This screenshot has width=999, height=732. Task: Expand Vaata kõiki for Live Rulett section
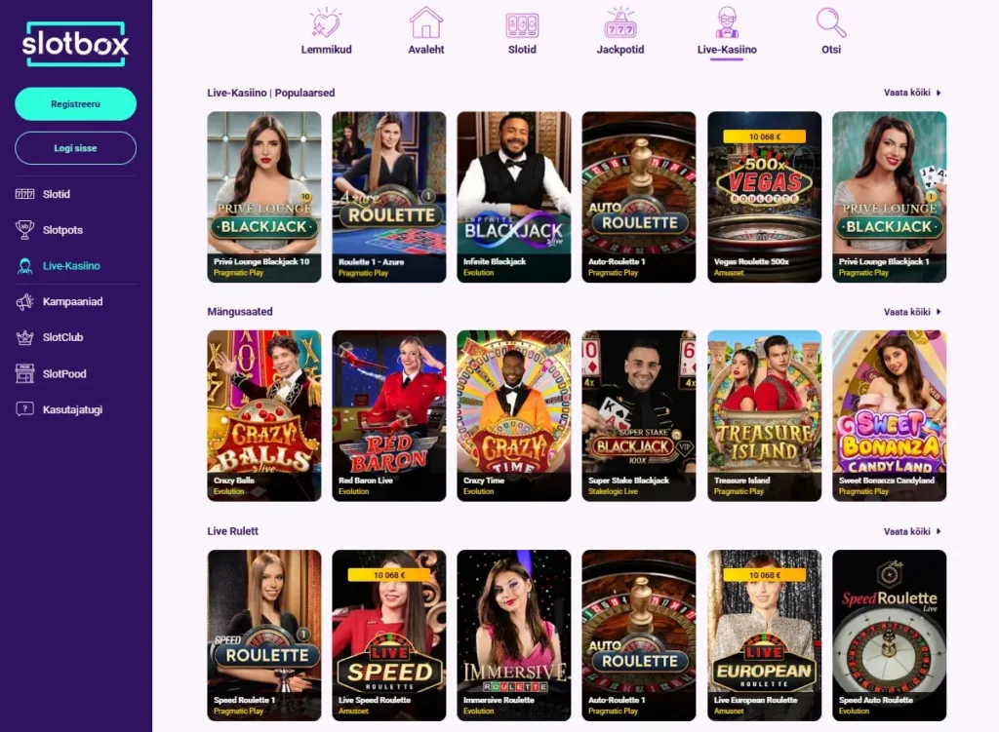tap(912, 531)
